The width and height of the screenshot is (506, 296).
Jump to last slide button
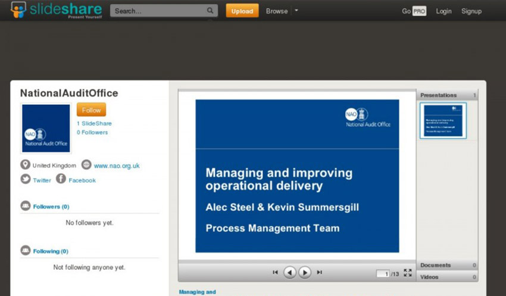319,272
